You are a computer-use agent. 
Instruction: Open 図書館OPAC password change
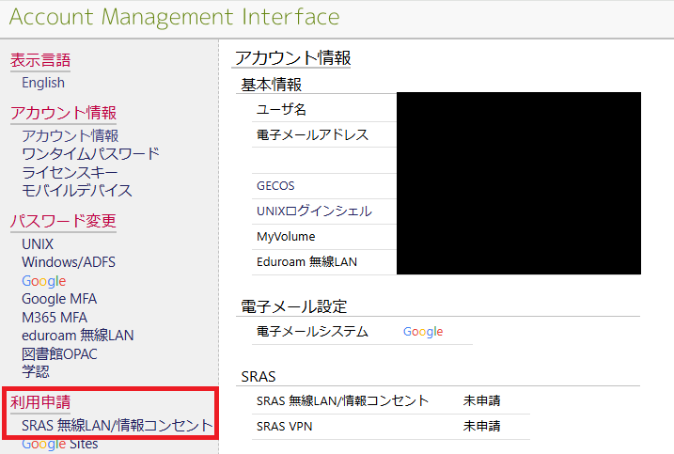click(x=59, y=353)
